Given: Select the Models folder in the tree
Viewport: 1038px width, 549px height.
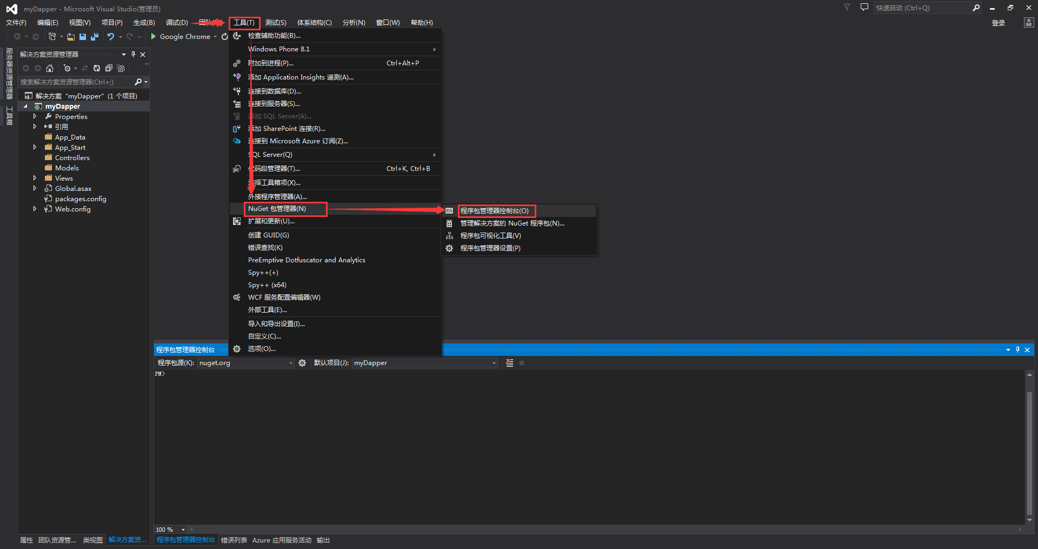Looking at the screenshot, I should pyautogui.click(x=67, y=168).
